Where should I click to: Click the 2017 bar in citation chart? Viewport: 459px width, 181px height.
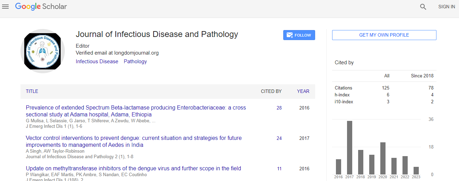coord(349,148)
